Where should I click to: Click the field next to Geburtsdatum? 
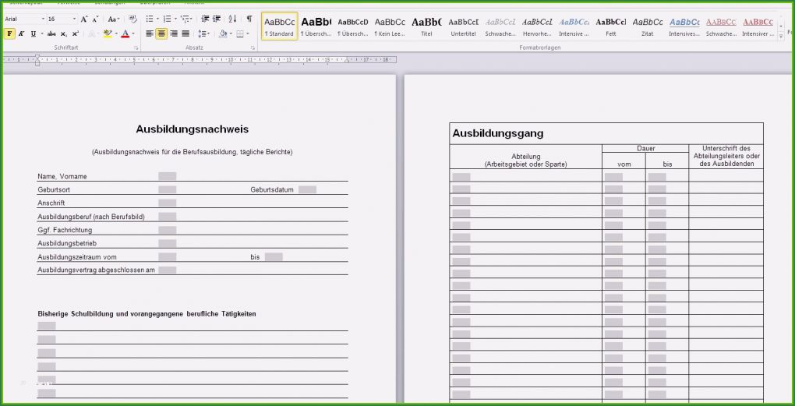pyautogui.click(x=307, y=189)
